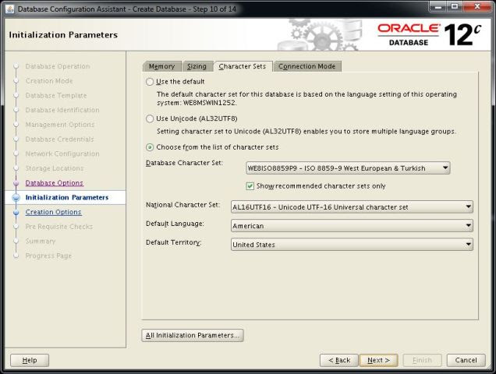Close the Database Configuration Assistant window

point(477,7)
